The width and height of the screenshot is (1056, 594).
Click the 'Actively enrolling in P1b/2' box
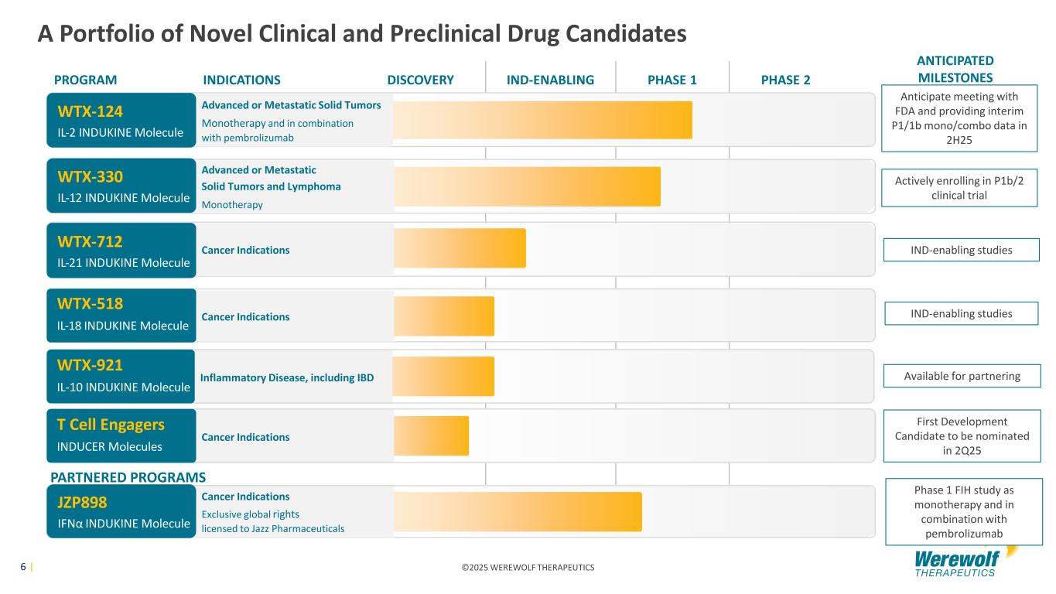pyautogui.click(x=959, y=187)
